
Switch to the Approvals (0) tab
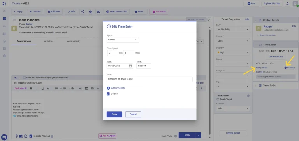[x=74, y=41]
